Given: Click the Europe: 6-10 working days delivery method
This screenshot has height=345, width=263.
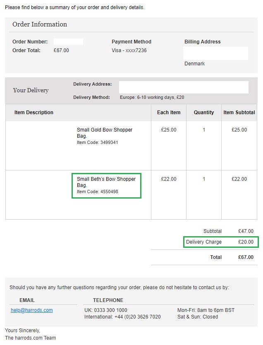Looking at the screenshot, I should click(x=152, y=98).
